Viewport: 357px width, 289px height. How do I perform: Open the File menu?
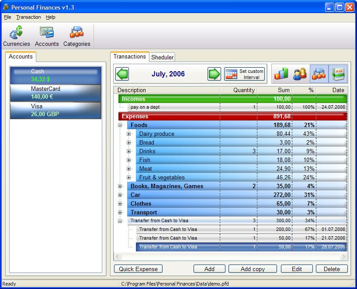pos(7,17)
